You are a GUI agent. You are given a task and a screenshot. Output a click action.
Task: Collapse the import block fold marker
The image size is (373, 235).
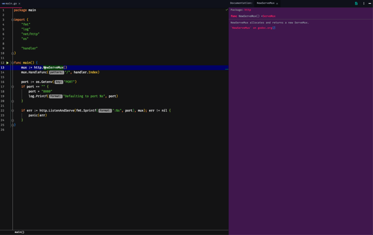click(13, 20)
